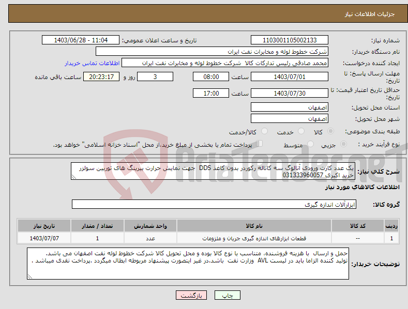Open the اطلاعات تماس خریدار link
This screenshot has height=309, width=408.
tap(92, 63)
